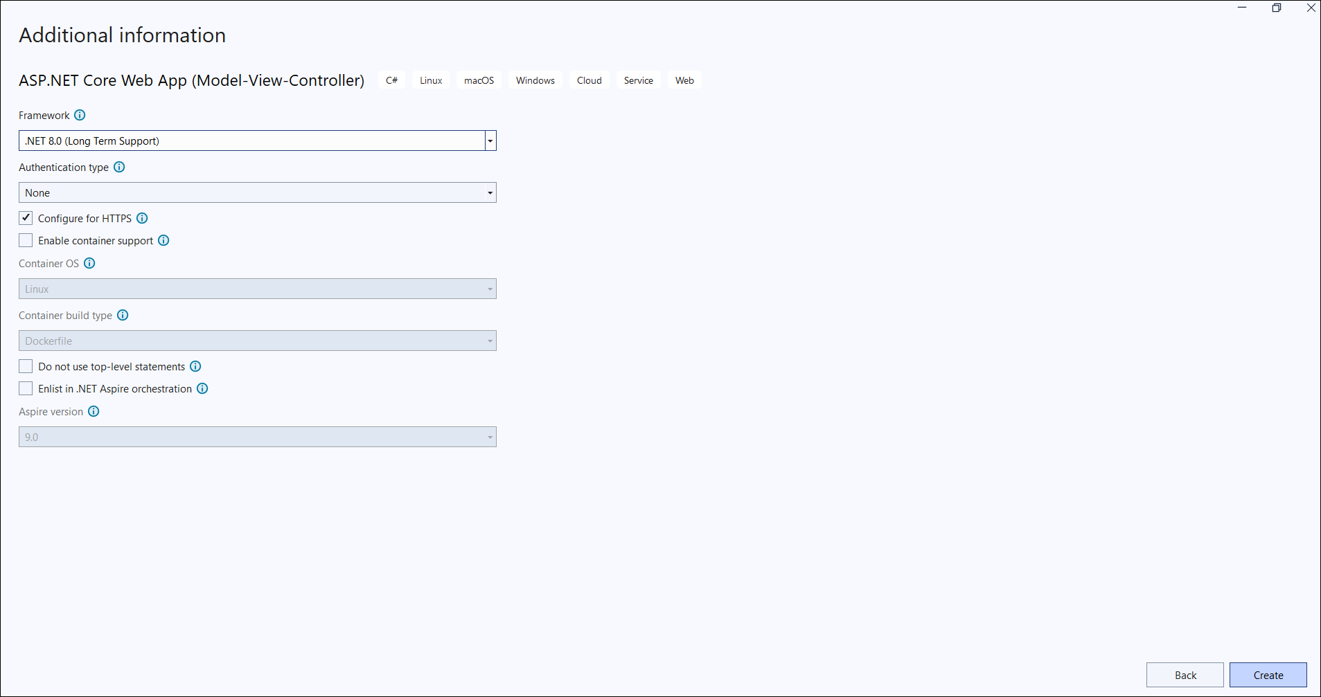
Task: Click the Aspire version info icon
Action: click(x=94, y=411)
